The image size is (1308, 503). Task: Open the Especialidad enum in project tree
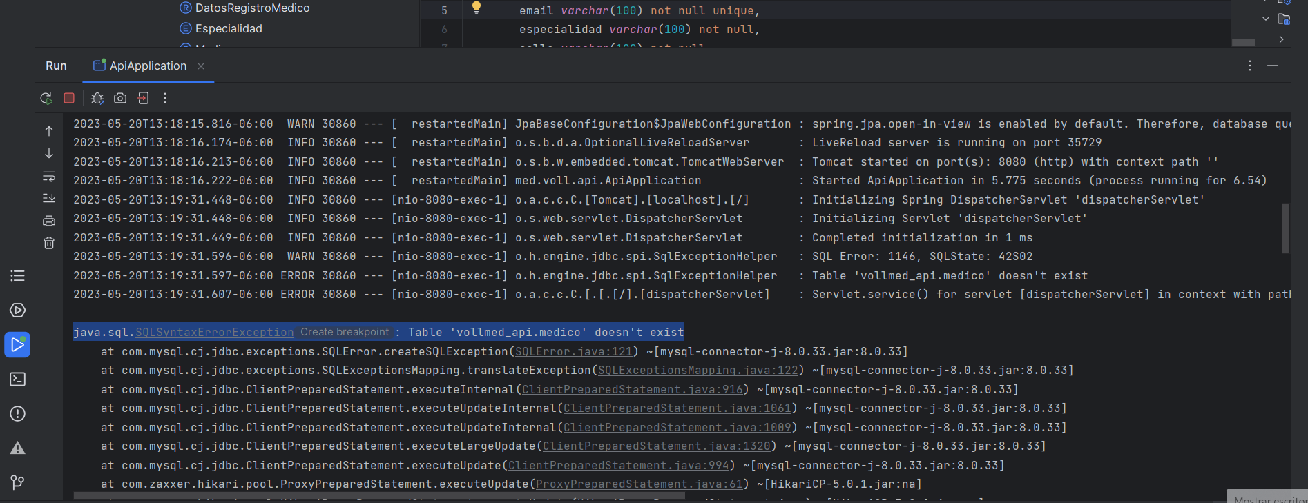pos(221,28)
